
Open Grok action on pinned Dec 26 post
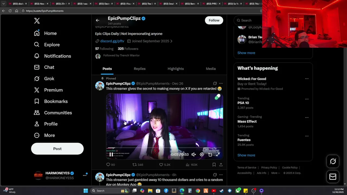point(215,83)
